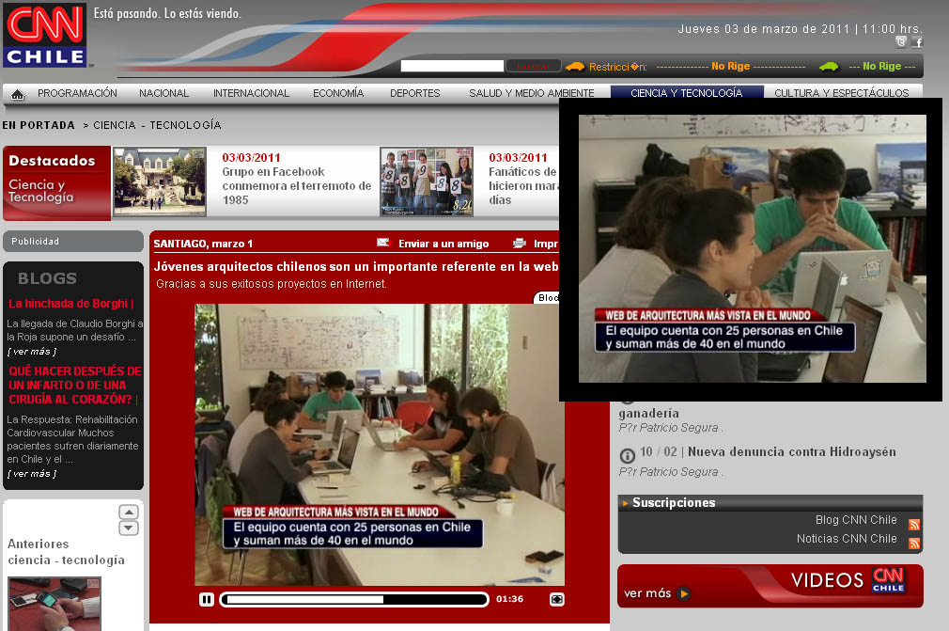The image size is (949, 631).
Task: Open the Internacional menu section
Action: pos(251,93)
